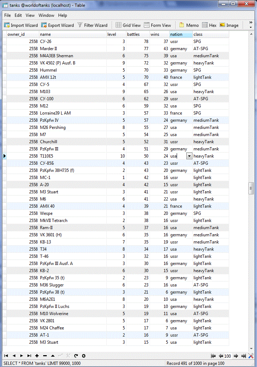
Task: Sort by battles column header
Action: [138, 34]
